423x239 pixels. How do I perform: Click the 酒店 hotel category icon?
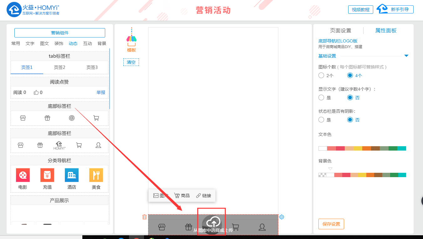[x=72, y=175]
